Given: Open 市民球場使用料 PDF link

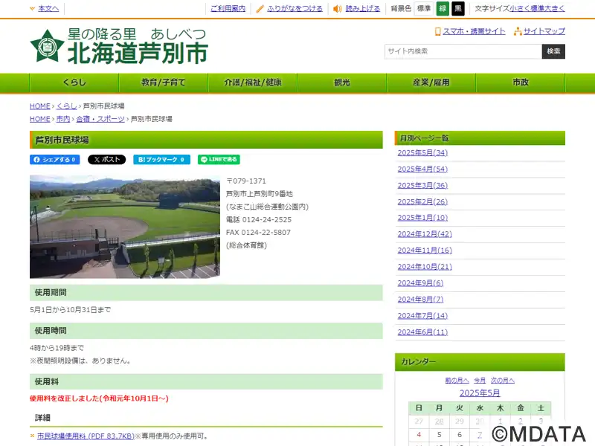Looking at the screenshot, I should click(86, 436).
